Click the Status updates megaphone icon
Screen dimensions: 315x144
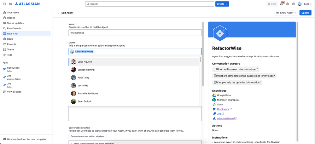[4, 23]
